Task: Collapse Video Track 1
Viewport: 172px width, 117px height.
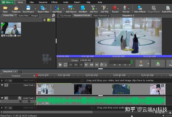Action: click(2, 85)
